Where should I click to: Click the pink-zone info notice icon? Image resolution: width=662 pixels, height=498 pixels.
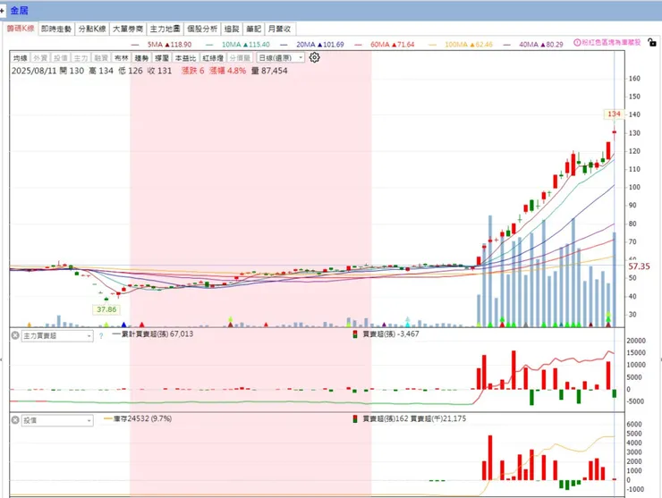577,43
